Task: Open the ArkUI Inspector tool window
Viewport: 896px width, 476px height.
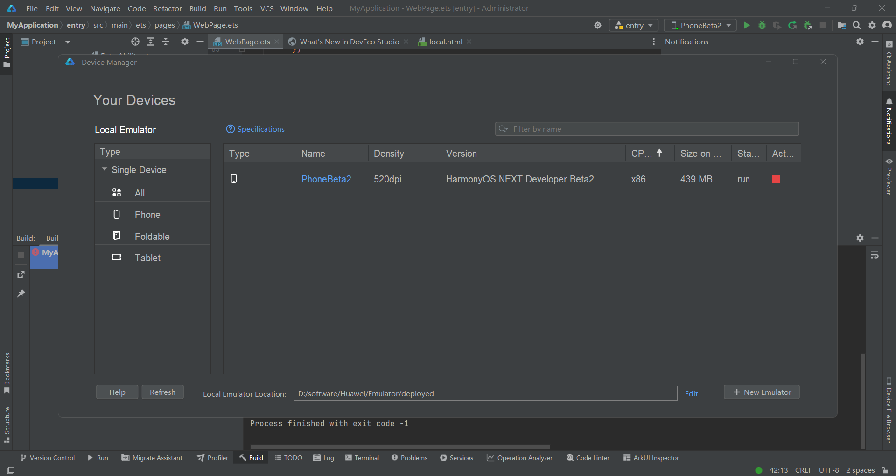Action: [651, 458]
